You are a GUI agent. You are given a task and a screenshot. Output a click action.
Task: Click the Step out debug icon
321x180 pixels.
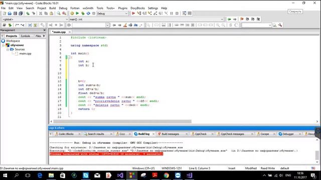click(155, 13)
